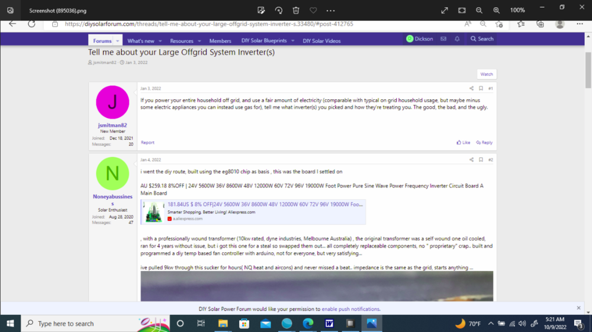The height and width of the screenshot is (332, 592).
Task: Open the browser profile avatar
Action: (560, 24)
